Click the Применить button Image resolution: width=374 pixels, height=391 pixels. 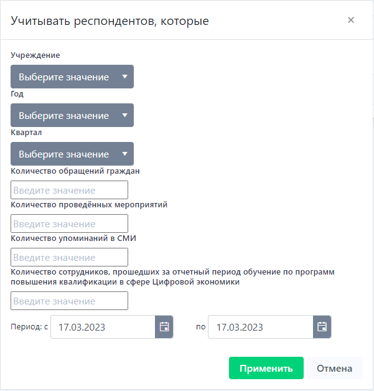pyautogui.click(x=266, y=368)
